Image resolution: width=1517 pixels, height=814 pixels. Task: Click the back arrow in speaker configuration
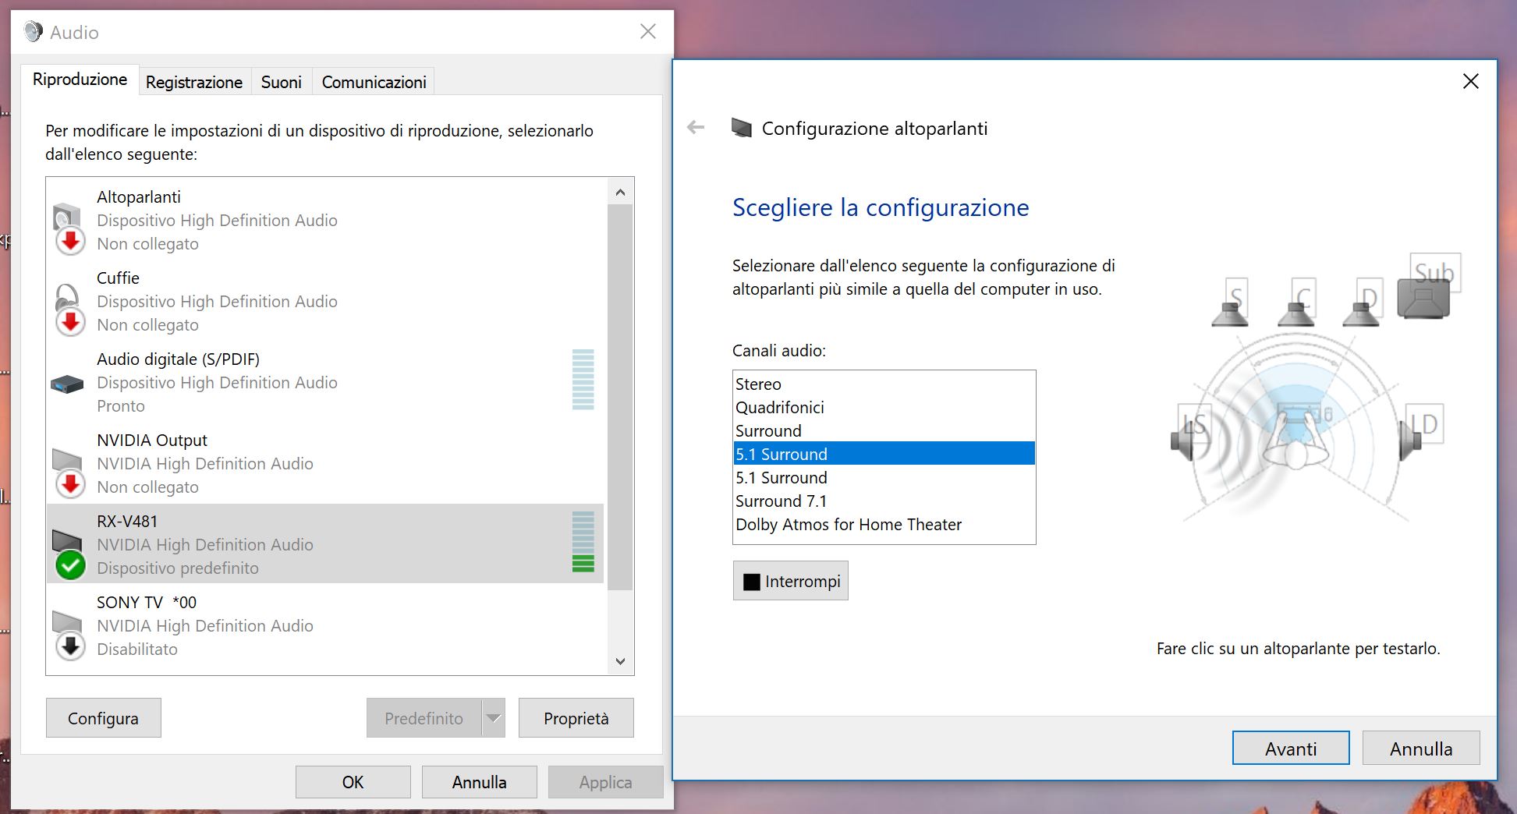(x=696, y=127)
